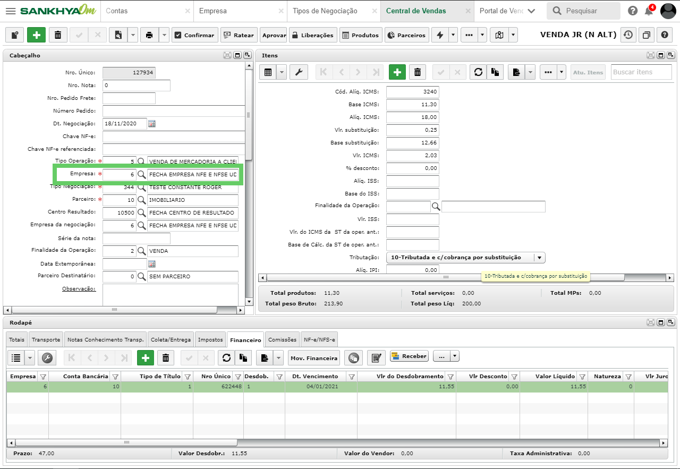Open wrench configuration in Itens toolbar

(x=299, y=72)
